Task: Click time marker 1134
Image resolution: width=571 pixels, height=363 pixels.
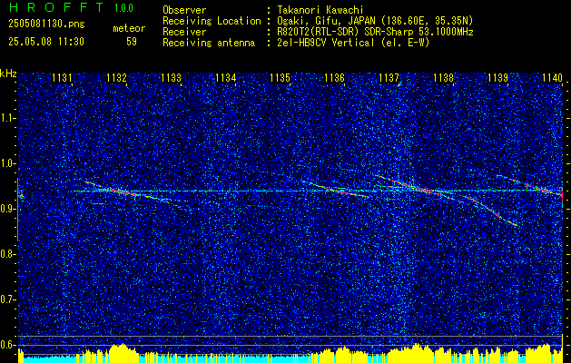Action: [225, 77]
